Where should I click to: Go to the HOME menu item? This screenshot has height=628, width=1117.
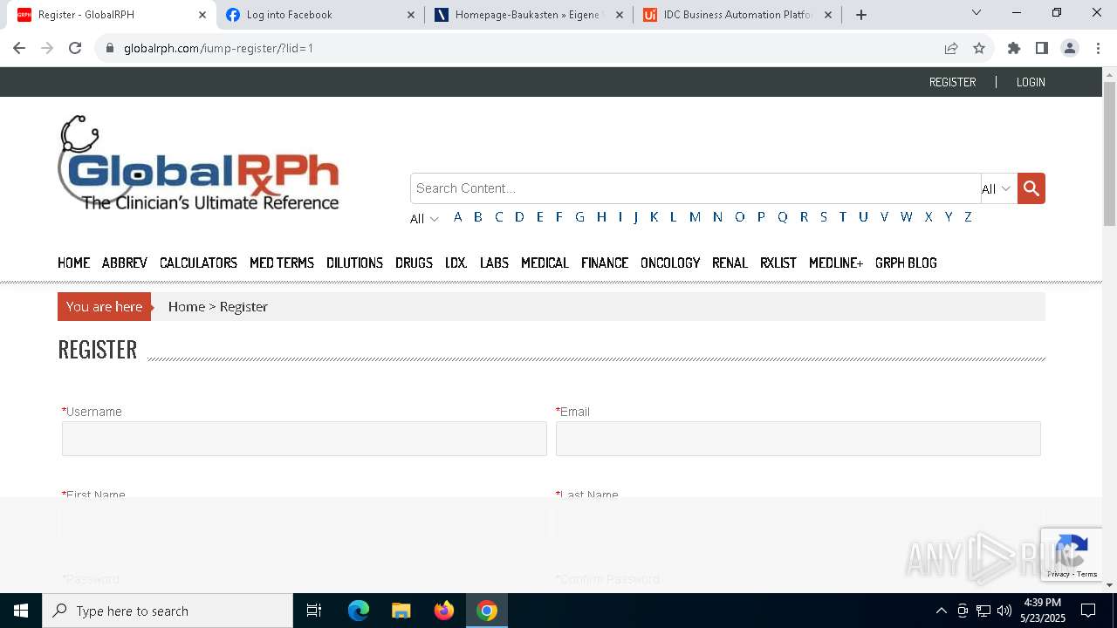(73, 263)
